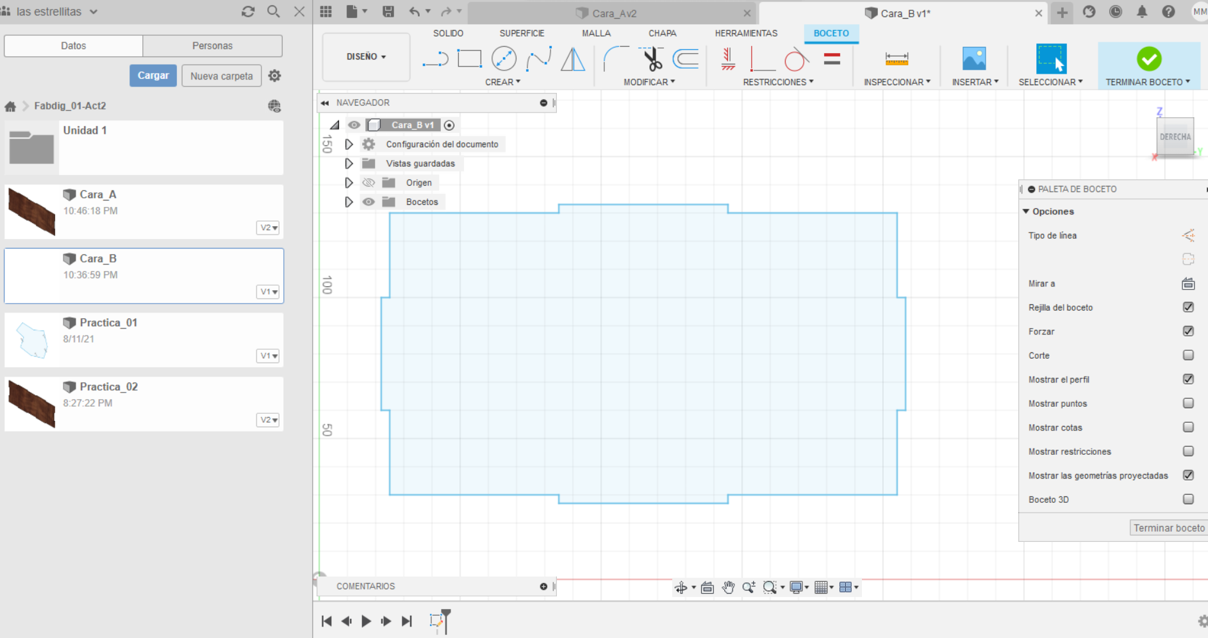1208x638 pixels.
Task: Apply the Coincident constraint icon
Action: pos(728,59)
